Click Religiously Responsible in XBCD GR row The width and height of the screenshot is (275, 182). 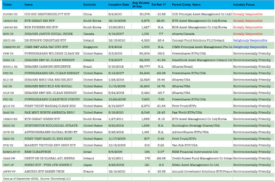(250, 40)
